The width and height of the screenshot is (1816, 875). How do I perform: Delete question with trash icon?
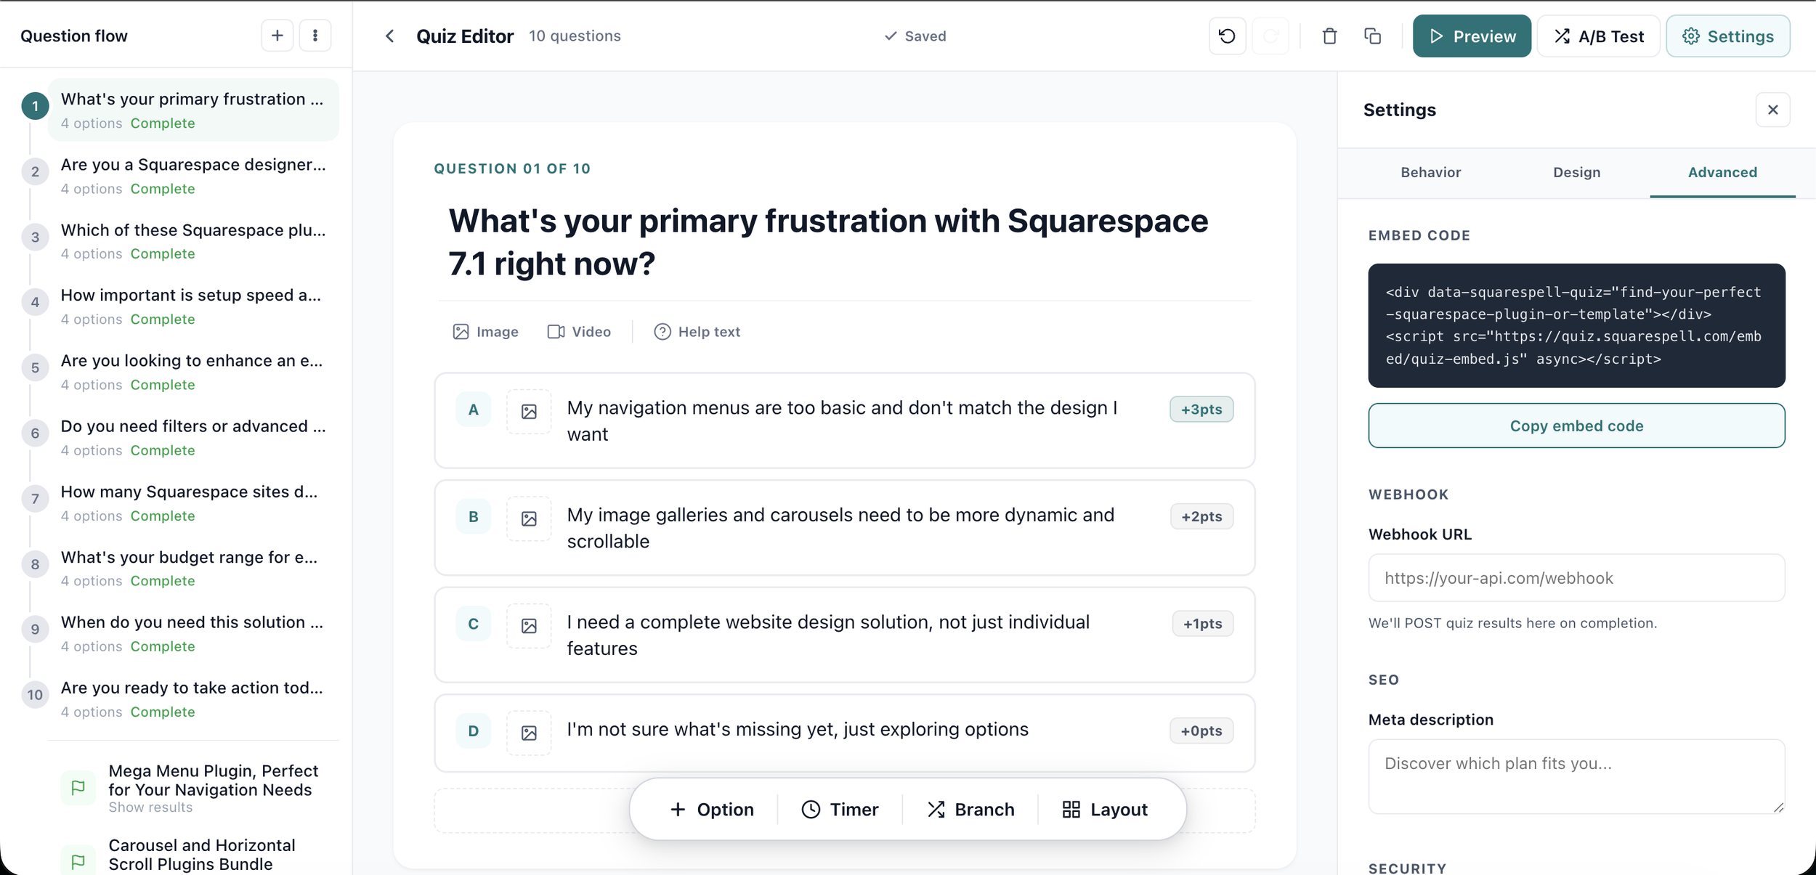(1329, 36)
